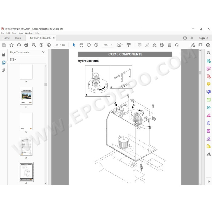The height and width of the screenshot is (212, 212).
Task: Open the Edit menu
Action: click(x=8, y=33)
